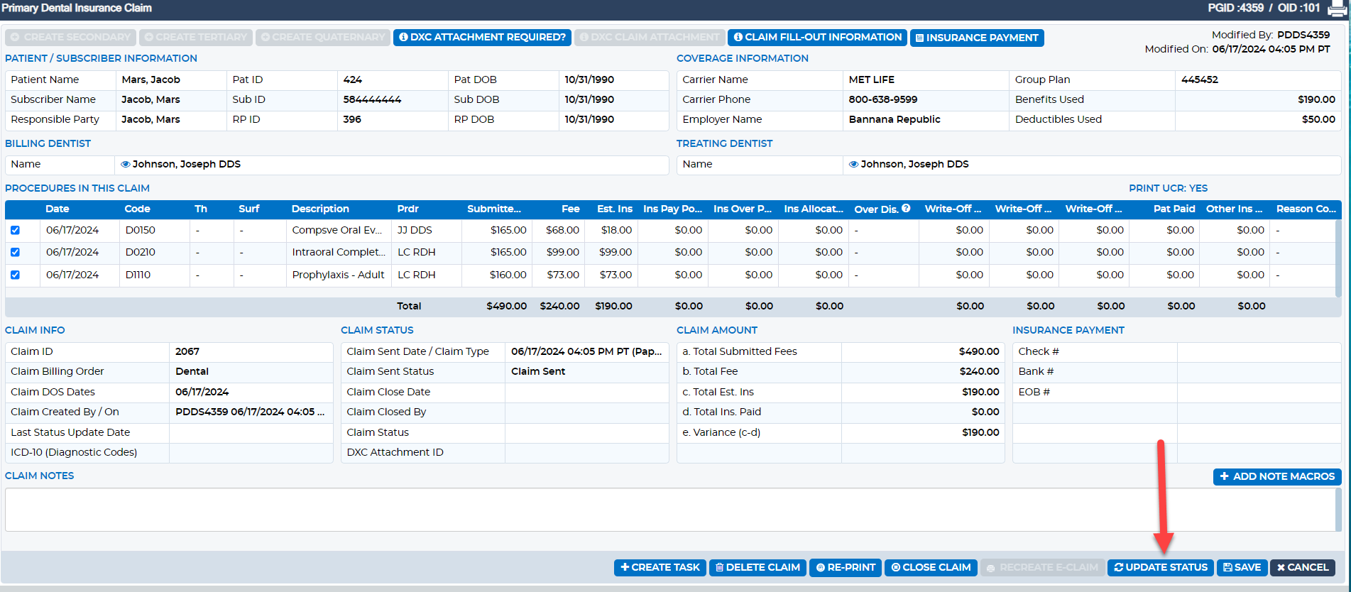Click Add Note Macros button

[1277, 476]
